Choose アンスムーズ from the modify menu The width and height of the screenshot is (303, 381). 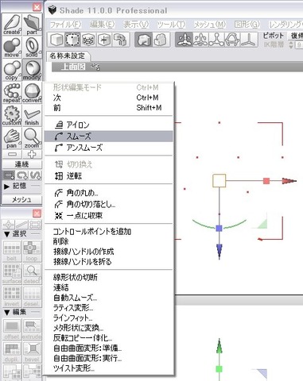(108, 148)
